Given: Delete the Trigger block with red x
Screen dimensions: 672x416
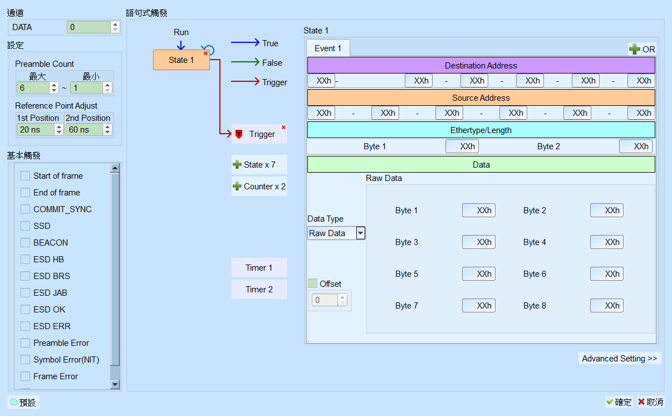Looking at the screenshot, I should click(283, 128).
